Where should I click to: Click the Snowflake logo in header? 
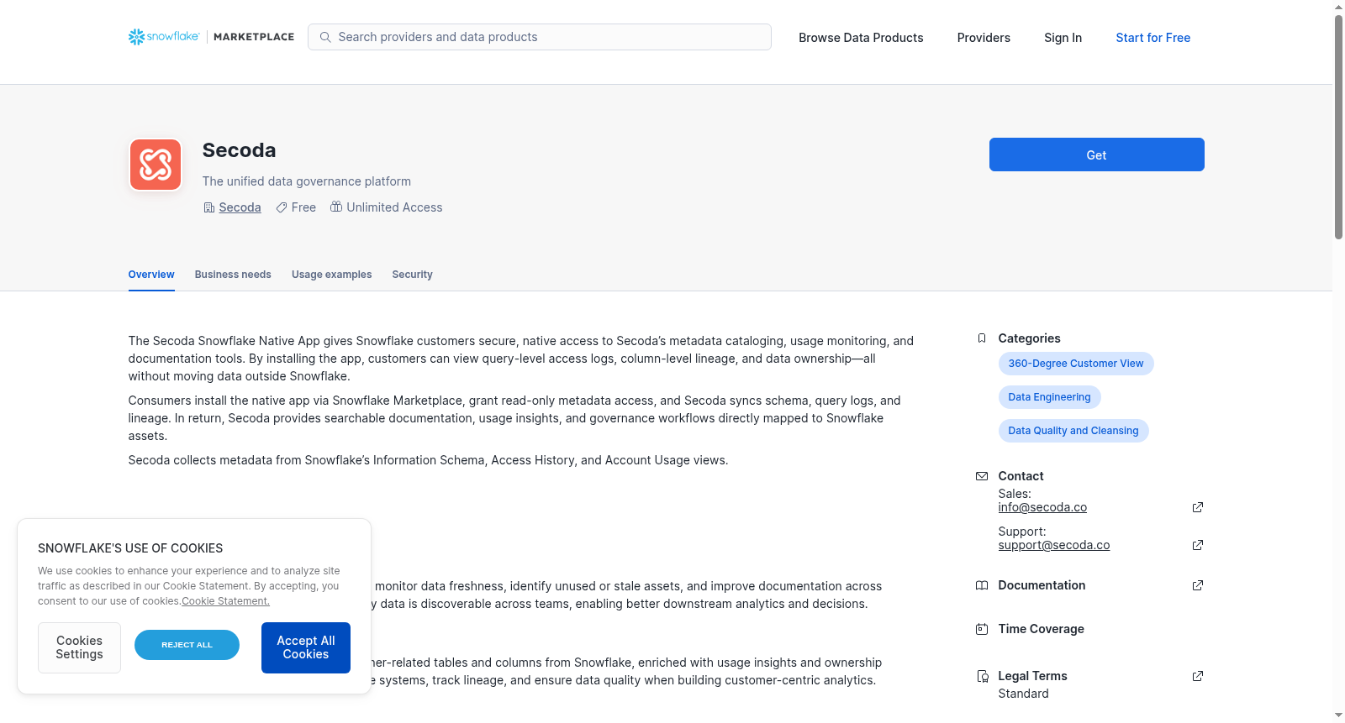point(164,37)
